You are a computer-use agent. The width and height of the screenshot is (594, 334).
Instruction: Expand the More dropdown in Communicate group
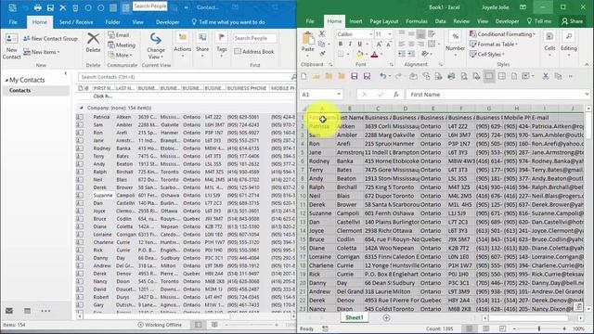(x=120, y=56)
